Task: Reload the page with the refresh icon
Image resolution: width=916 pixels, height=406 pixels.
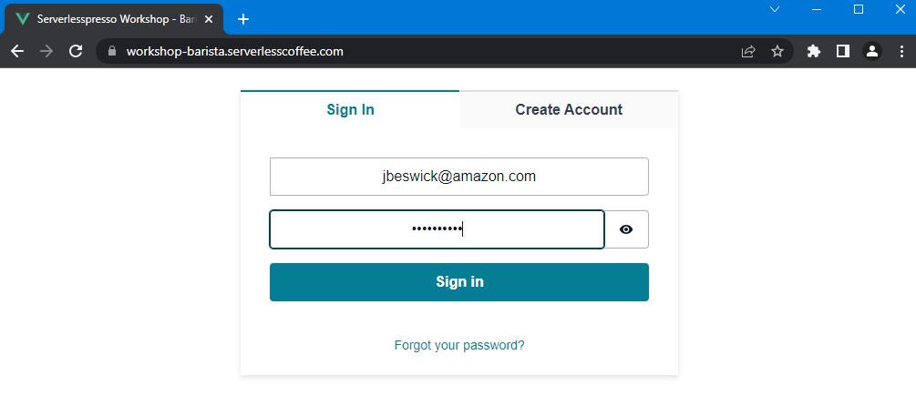Action: coord(76,51)
